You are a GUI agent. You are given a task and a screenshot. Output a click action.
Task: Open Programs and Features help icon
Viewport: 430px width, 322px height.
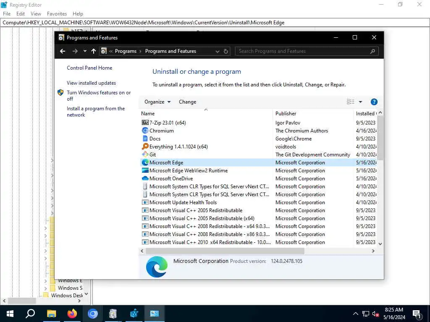pyautogui.click(x=374, y=102)
